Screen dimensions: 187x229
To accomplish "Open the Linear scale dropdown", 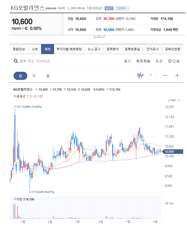I will (x=174, y=100).
